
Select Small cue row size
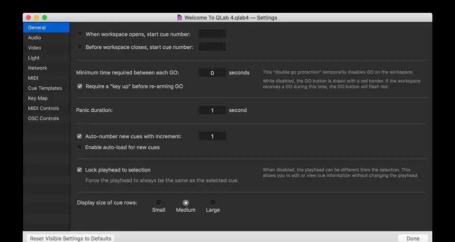point(159,203)
